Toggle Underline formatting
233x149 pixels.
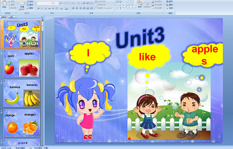[46, 8]
